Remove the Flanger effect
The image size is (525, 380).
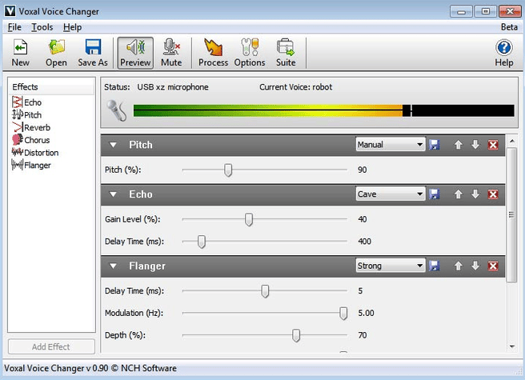[493, 266]
